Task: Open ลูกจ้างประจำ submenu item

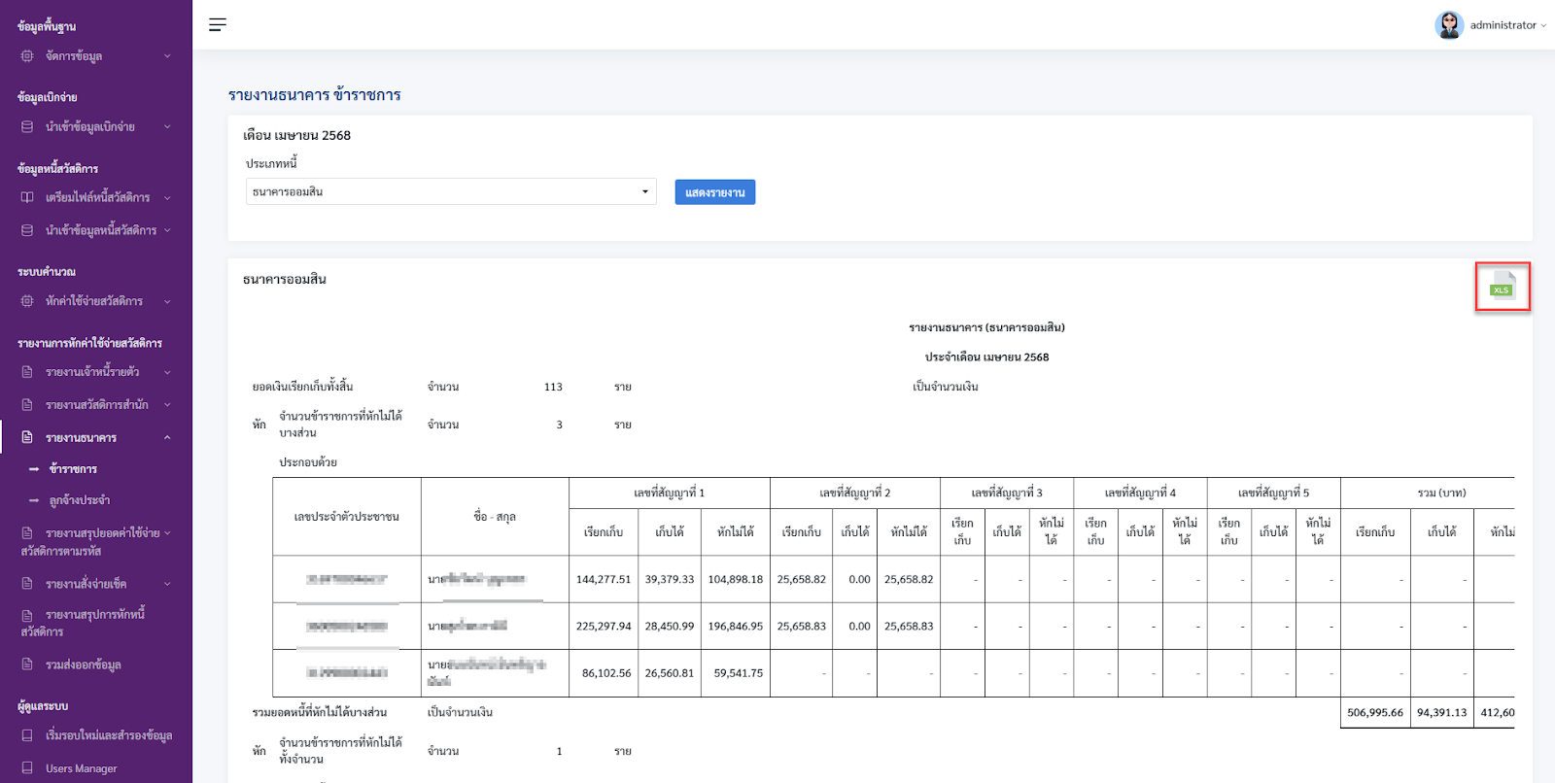Action: point(80,501)
